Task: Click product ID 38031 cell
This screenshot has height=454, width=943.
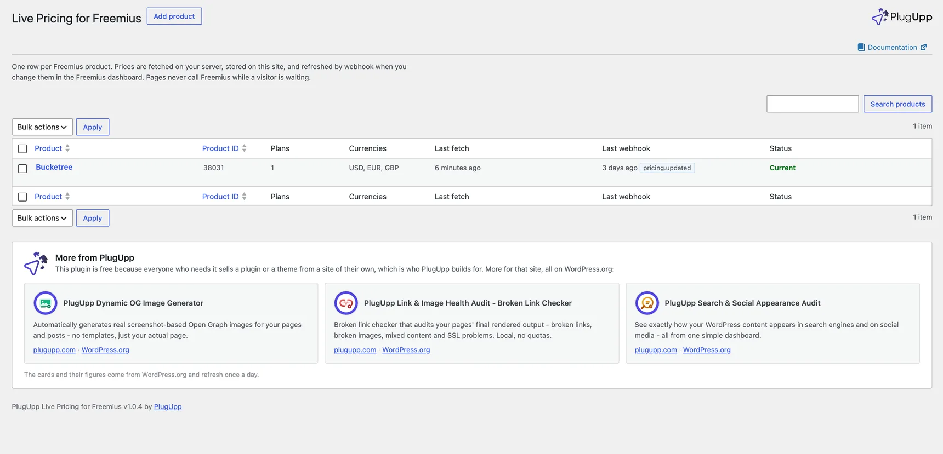Action: coord(213,168)
